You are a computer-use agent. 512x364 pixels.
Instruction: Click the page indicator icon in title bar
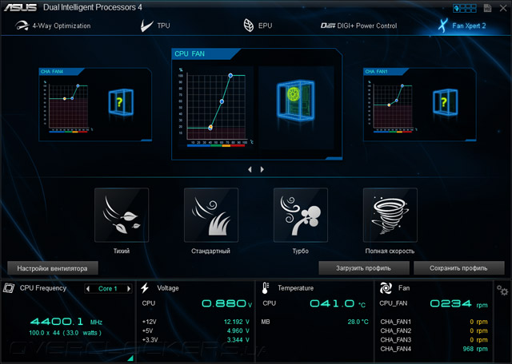tap(465, 8)
